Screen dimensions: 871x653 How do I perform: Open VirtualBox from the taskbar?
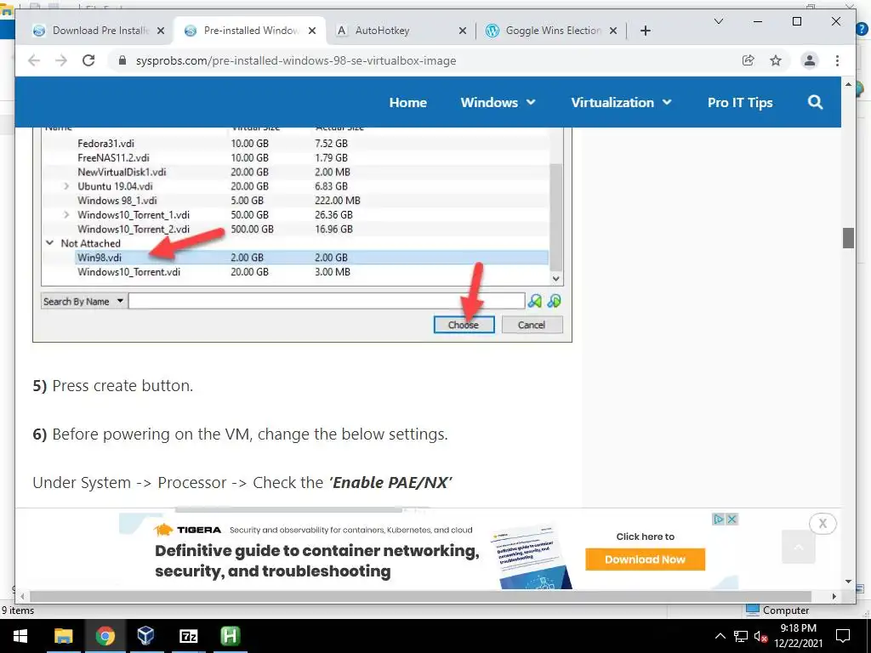[x=146, y=636]
